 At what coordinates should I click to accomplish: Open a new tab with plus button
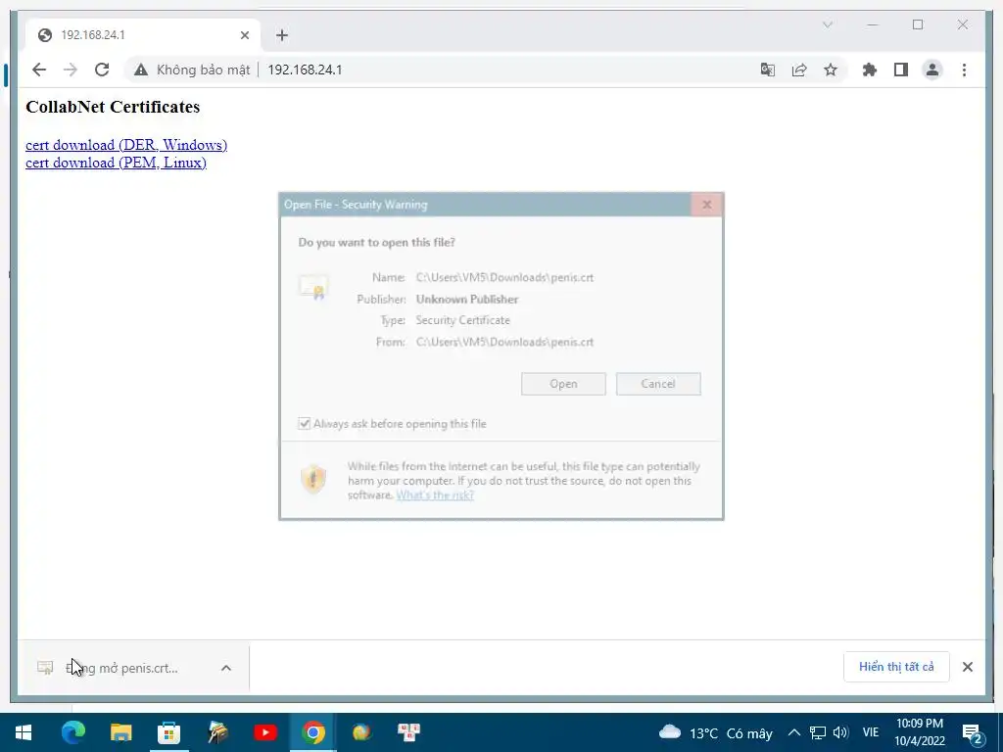[x=282, y=35]
